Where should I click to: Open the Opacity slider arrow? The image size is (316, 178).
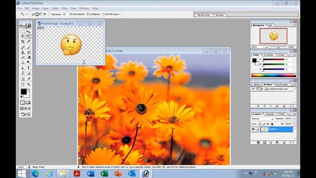(294, 119)
